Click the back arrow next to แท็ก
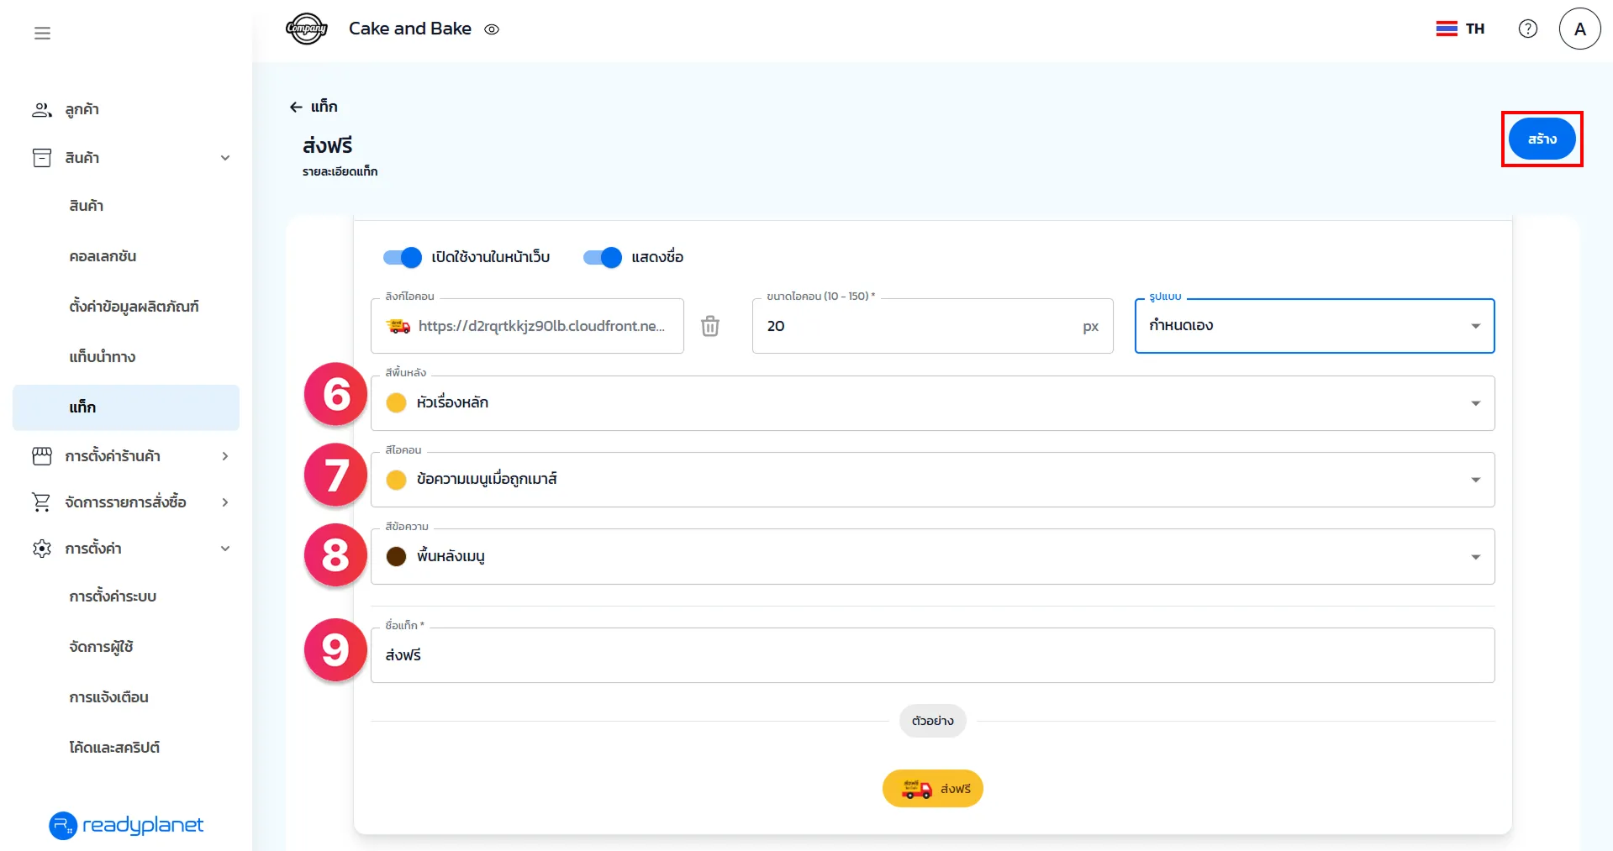This screenshot has height=851, width=1613. 296,107
